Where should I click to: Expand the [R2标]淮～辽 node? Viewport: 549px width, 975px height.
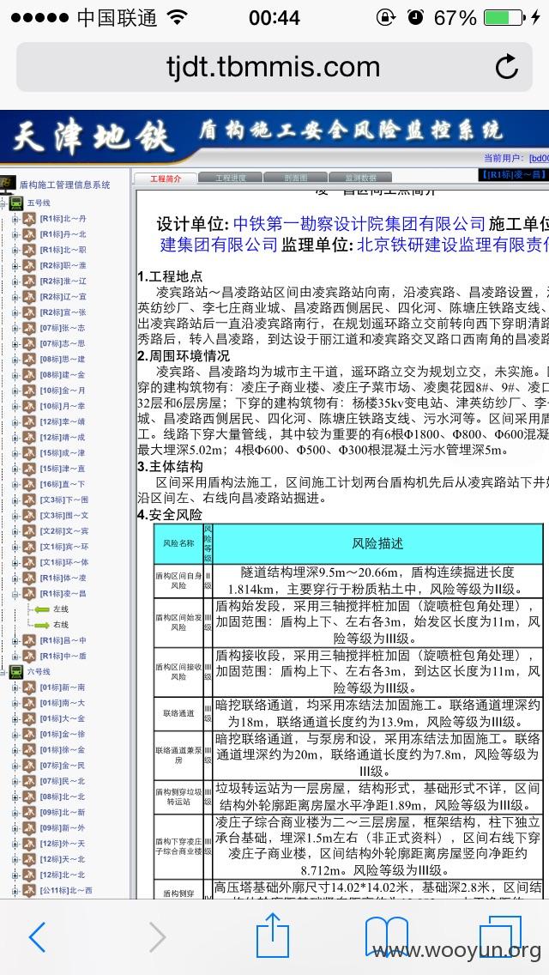[x=15, y=281]
